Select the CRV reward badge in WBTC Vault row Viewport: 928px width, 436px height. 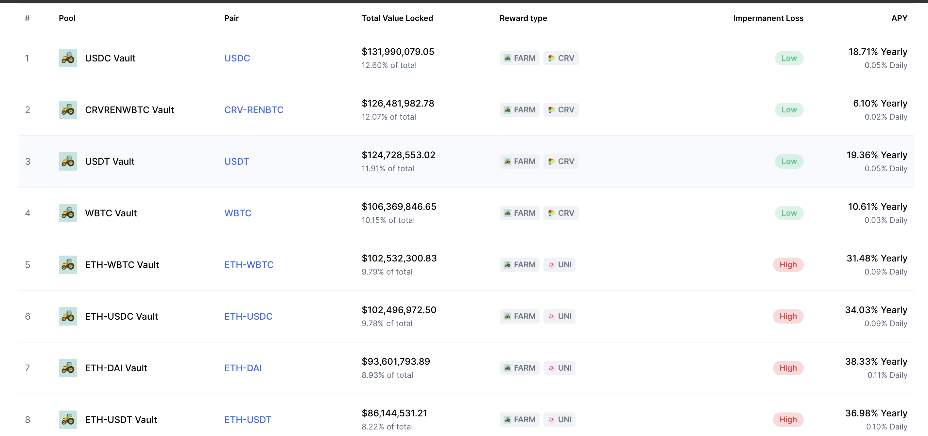(x=561, y=213)
